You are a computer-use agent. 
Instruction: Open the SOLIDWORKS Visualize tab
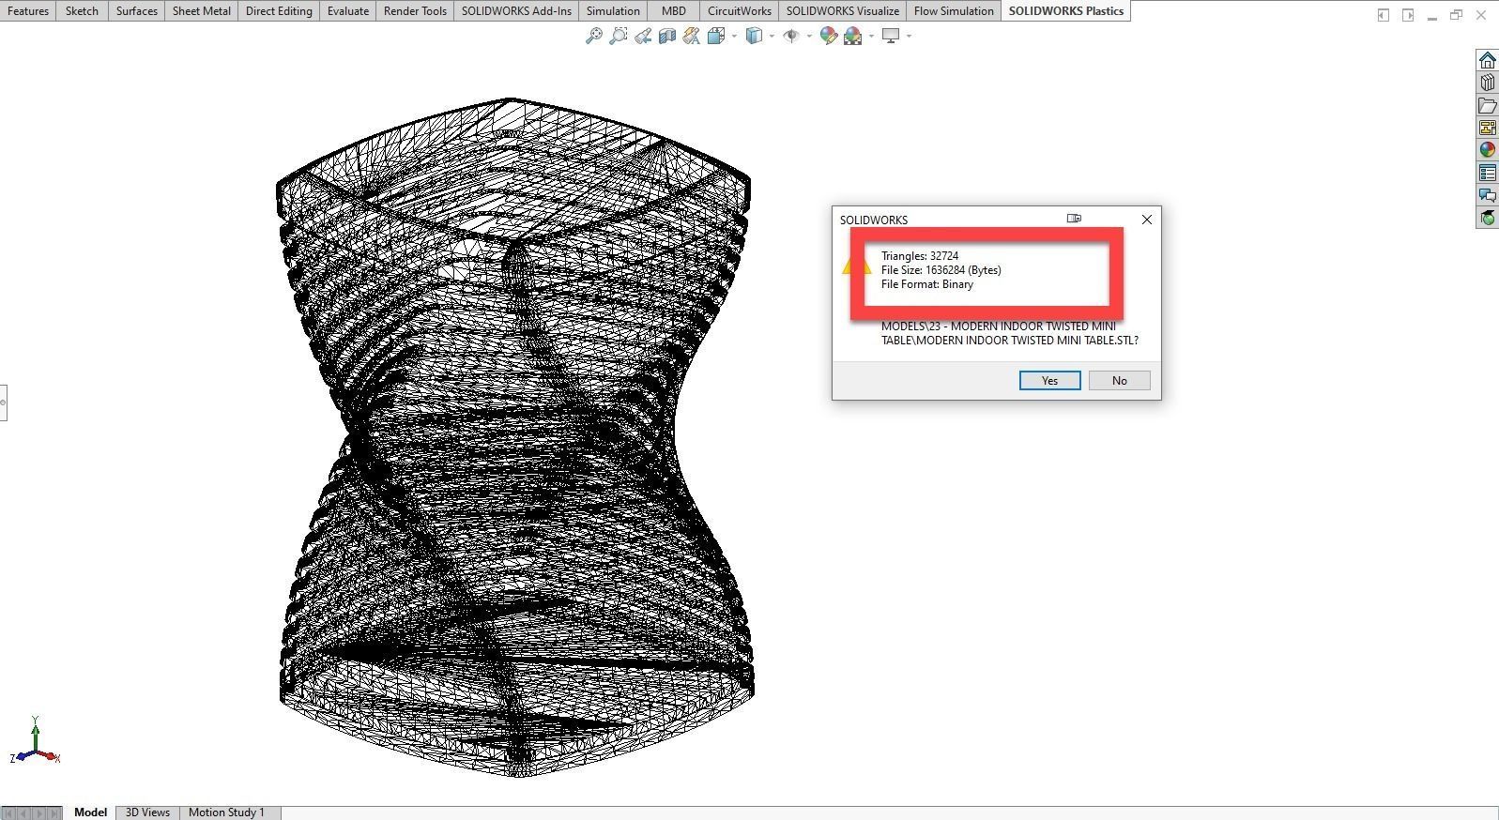(842, 11)
